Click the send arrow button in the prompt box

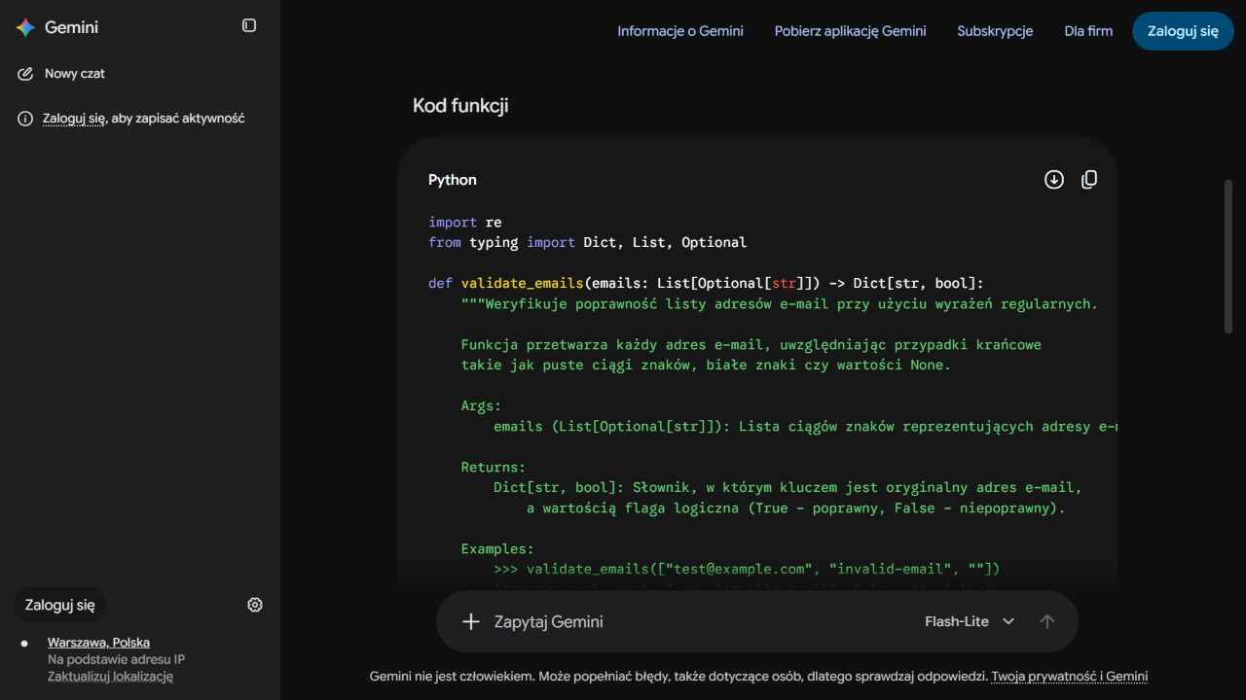click(x=1047, y=621)
